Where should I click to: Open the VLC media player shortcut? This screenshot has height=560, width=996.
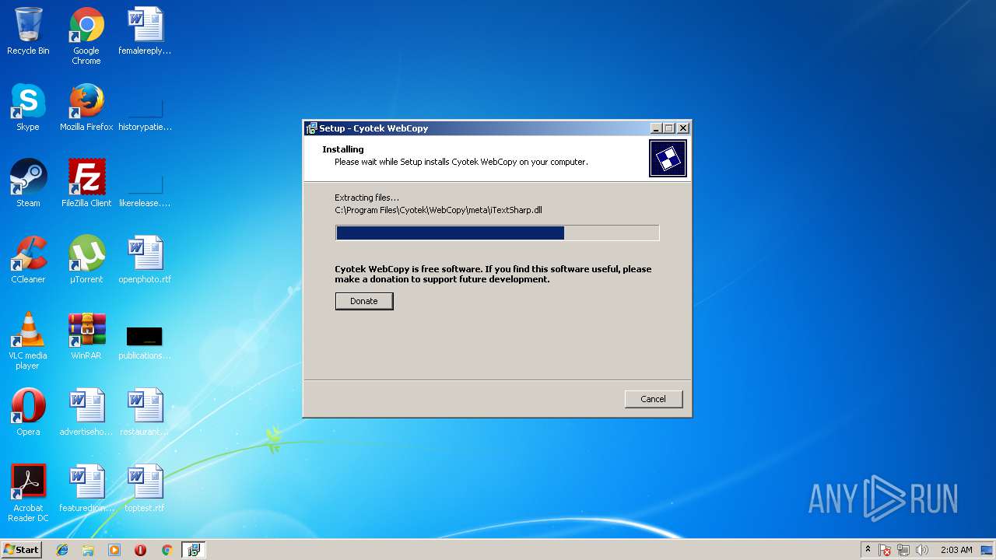28,341
